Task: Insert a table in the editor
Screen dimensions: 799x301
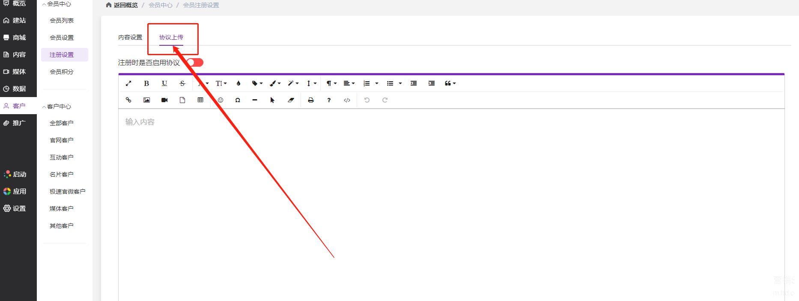Action: click(200, 100)
